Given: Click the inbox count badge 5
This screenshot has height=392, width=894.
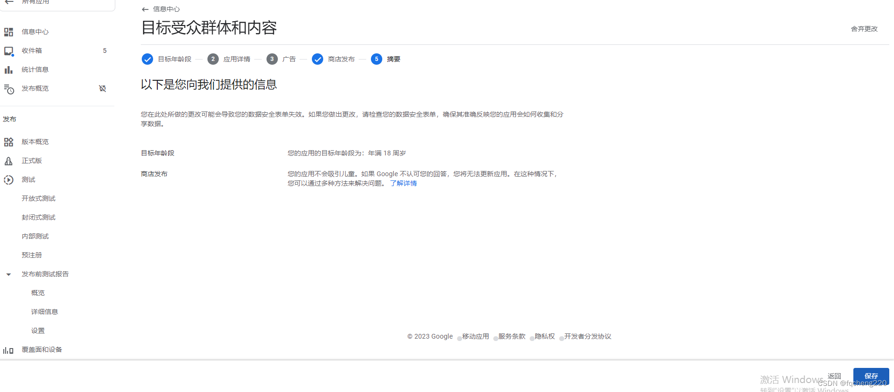Looking at the screenshot, I should [105, 51].
